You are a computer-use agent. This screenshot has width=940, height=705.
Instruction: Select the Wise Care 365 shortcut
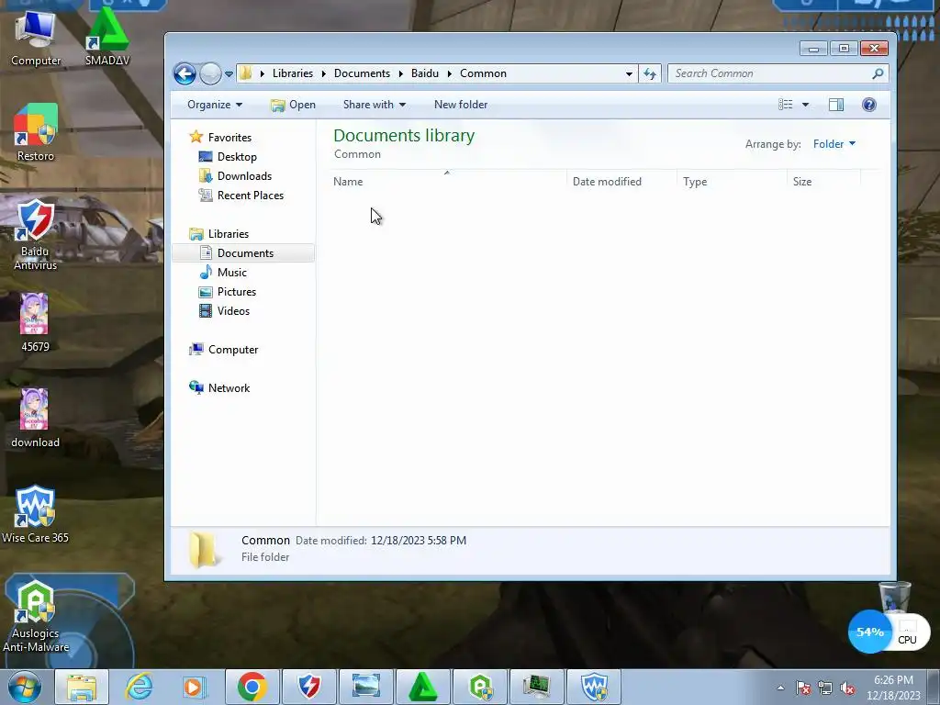36,514
